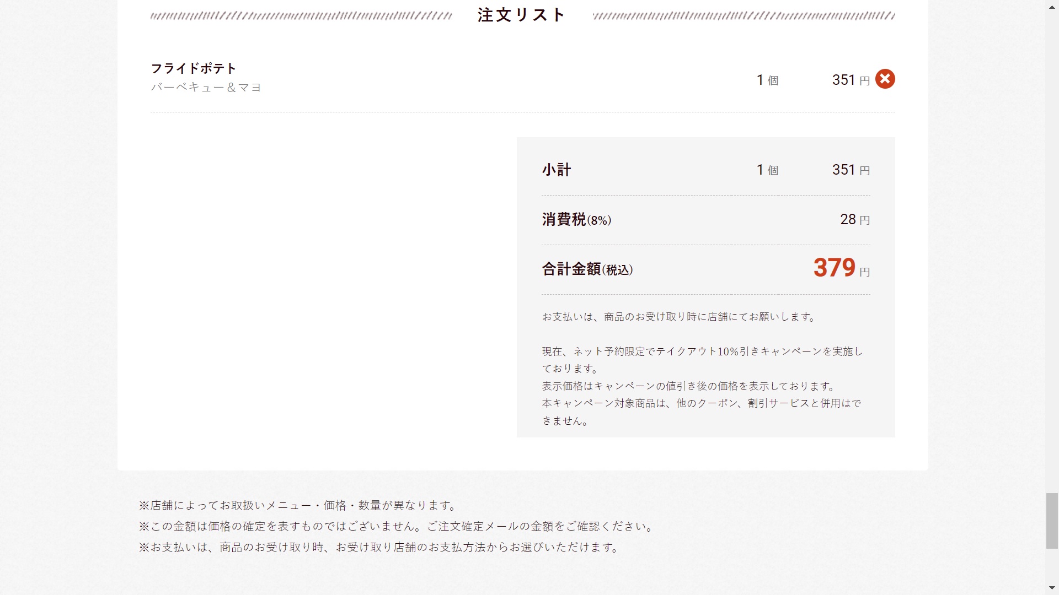The width and height of the screenshot is (1059, 595).
Task: Click the ※店舗によってお取扱いメニュー footnote
Action: coord(298,505)
